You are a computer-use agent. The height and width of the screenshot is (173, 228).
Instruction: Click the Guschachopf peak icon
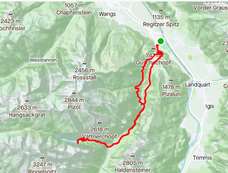[153, 48]
